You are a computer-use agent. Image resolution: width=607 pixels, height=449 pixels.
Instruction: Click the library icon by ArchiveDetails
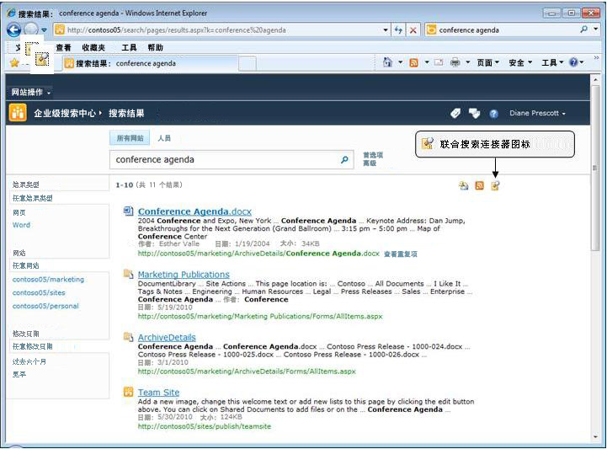pos(128,337)
